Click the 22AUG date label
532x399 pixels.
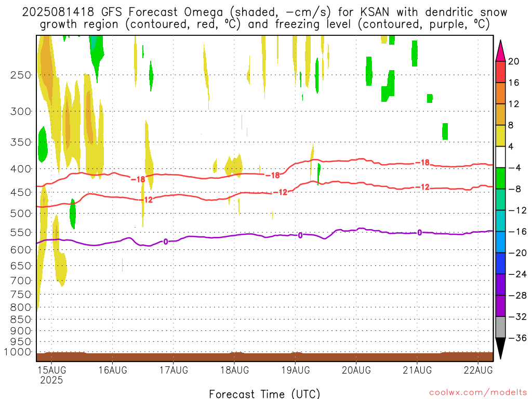click(x=478, y=370)
